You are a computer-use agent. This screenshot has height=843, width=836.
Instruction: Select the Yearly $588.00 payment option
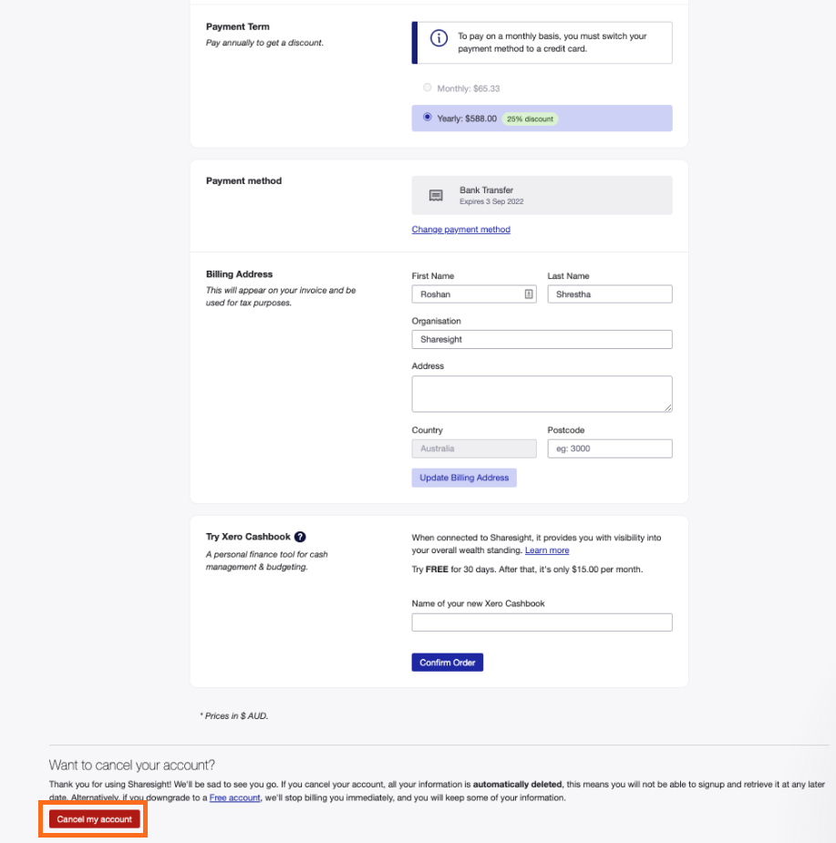coord(426,117)
